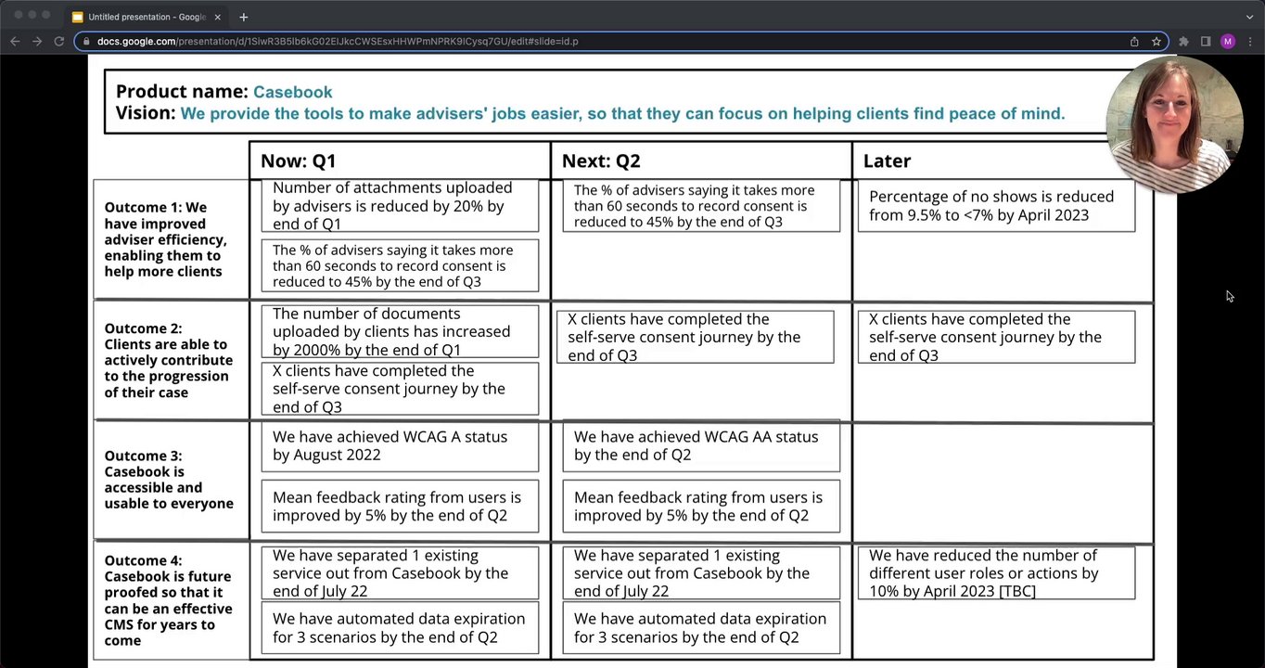
Task: Select 'X clients' box under Later
Action: 996,337
